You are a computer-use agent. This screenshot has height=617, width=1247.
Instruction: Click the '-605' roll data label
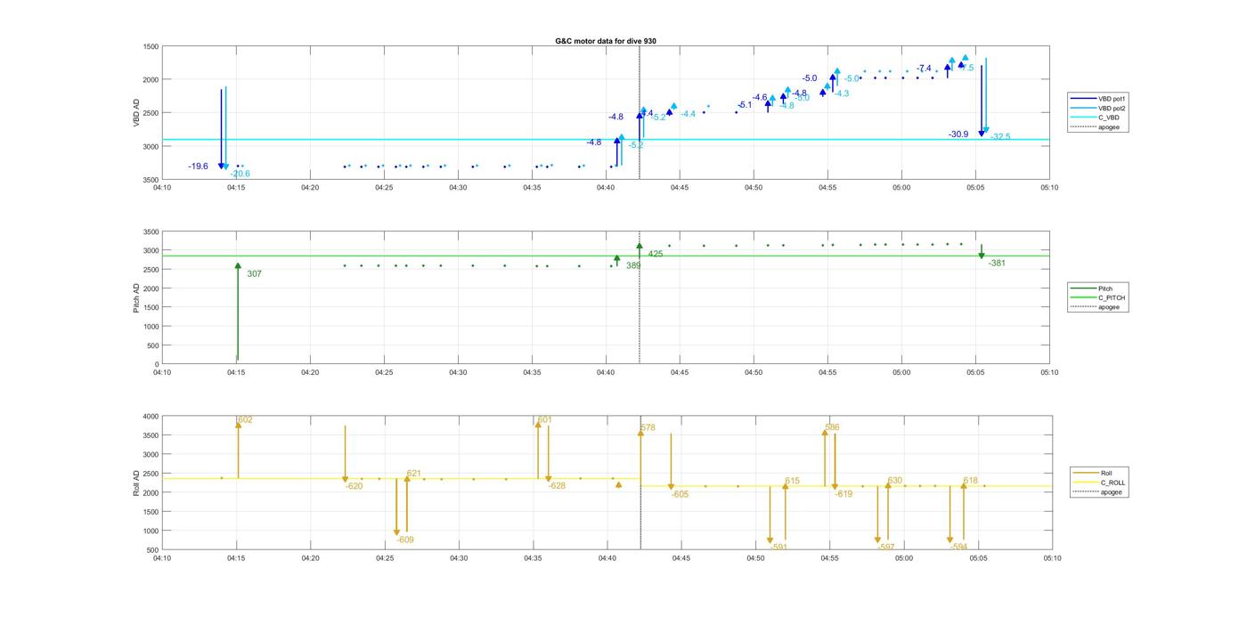680,494
